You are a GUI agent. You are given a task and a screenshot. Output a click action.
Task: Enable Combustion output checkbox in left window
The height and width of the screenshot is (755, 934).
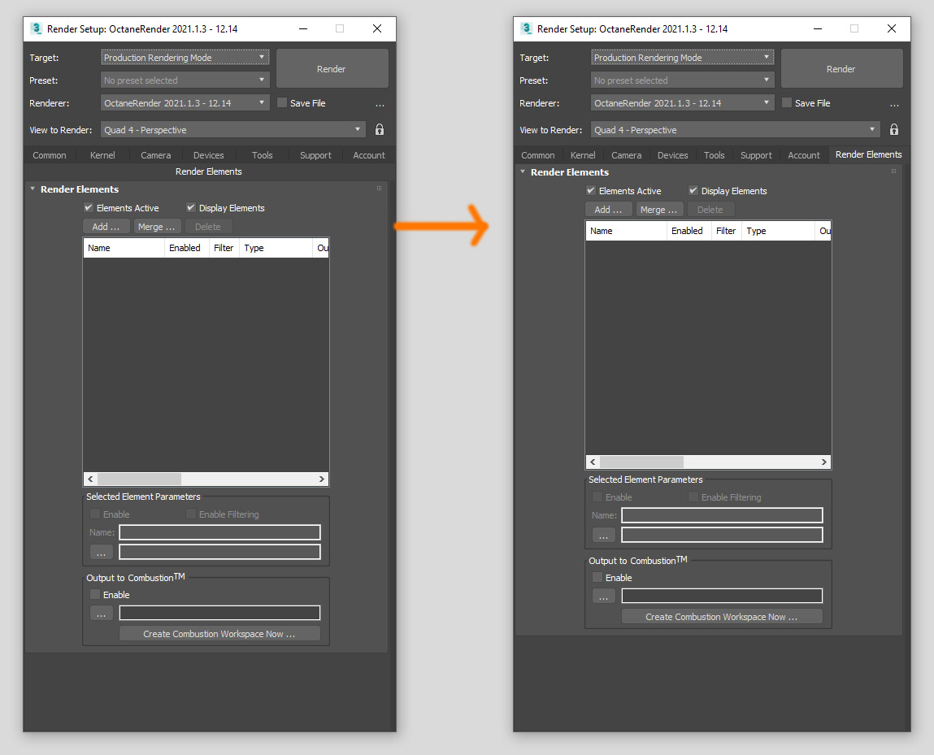pyautogui.click(x=95, y=594)
